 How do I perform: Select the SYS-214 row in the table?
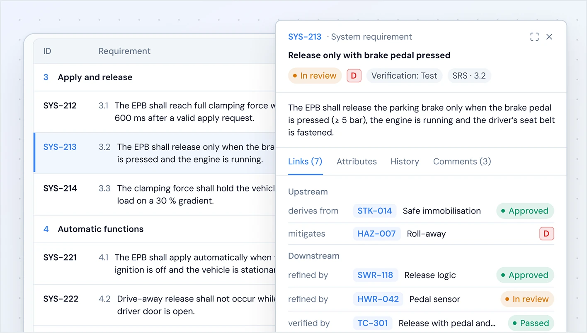155,194
